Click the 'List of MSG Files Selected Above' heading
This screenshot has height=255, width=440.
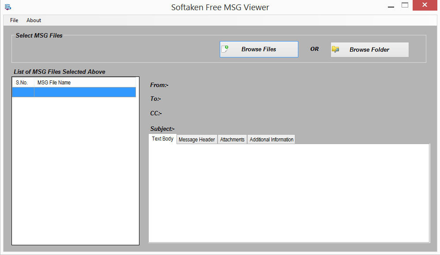(60, 72)
